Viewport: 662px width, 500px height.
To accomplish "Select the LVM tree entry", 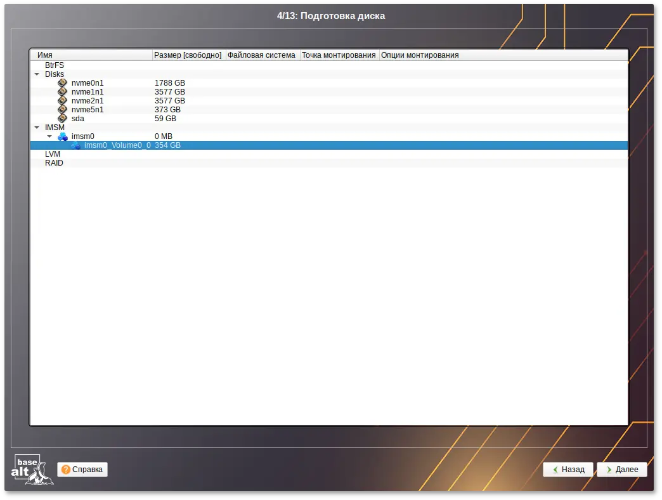I will pyautogui.click(x=53, y=154).
